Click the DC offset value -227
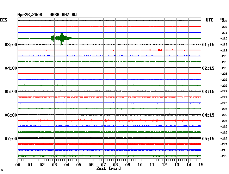 point(224,138)
